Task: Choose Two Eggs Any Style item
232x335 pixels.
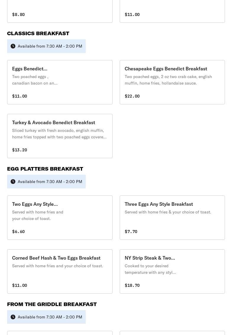Action: [60, 218]
